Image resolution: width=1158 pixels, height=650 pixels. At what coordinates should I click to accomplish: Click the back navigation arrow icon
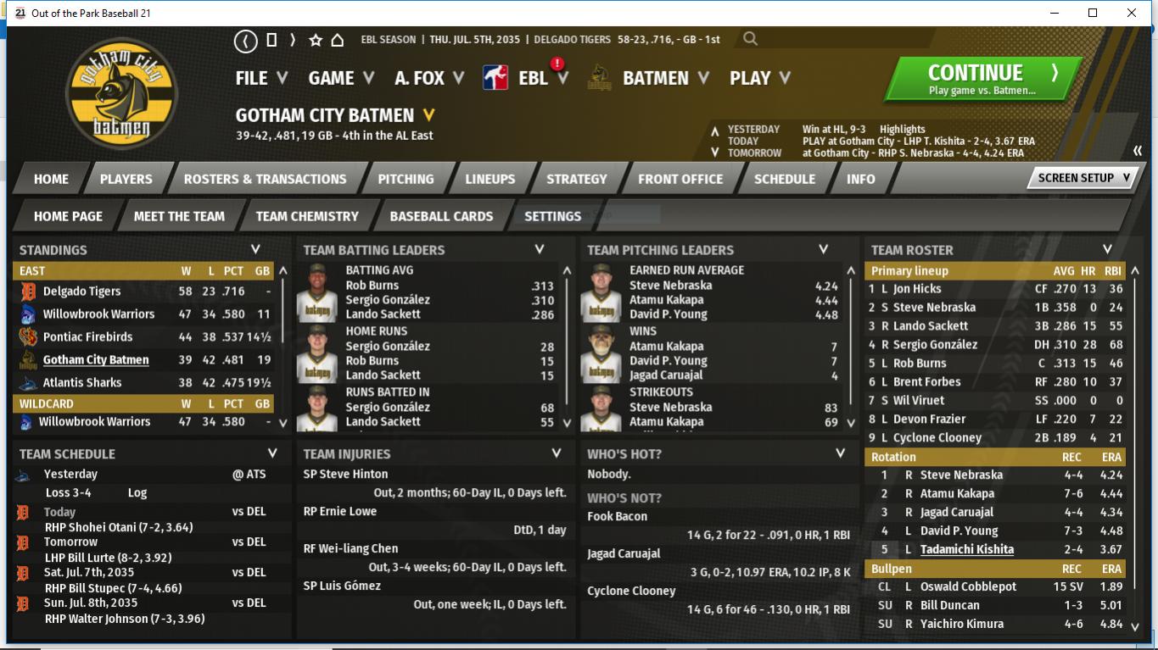[x=246, y=40]
